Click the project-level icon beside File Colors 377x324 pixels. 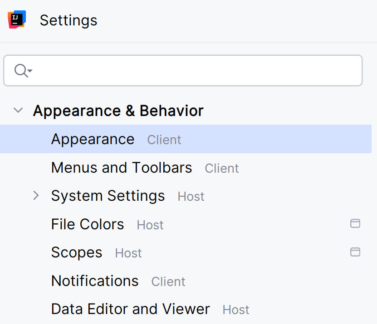pyautogui.click(x=356, y=223)
